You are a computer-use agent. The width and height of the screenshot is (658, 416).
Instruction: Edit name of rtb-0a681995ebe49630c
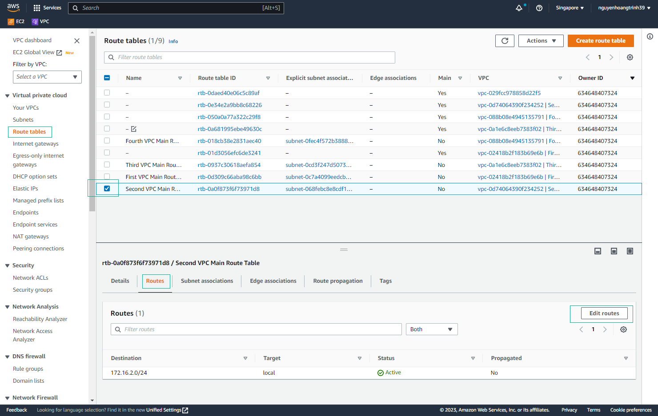coord(134,129)
